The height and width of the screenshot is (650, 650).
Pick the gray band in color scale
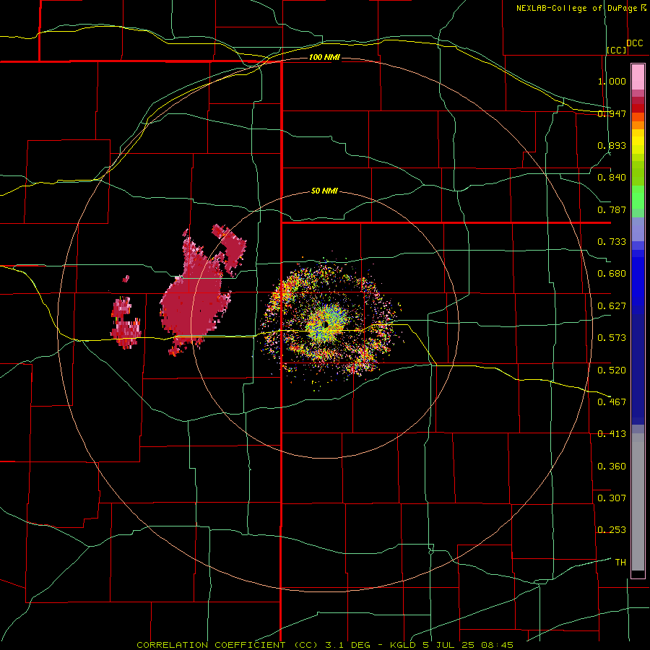tap(638, 502)
